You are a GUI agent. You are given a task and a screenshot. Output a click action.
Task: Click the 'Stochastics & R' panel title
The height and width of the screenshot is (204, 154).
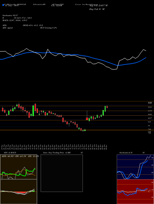126,153
